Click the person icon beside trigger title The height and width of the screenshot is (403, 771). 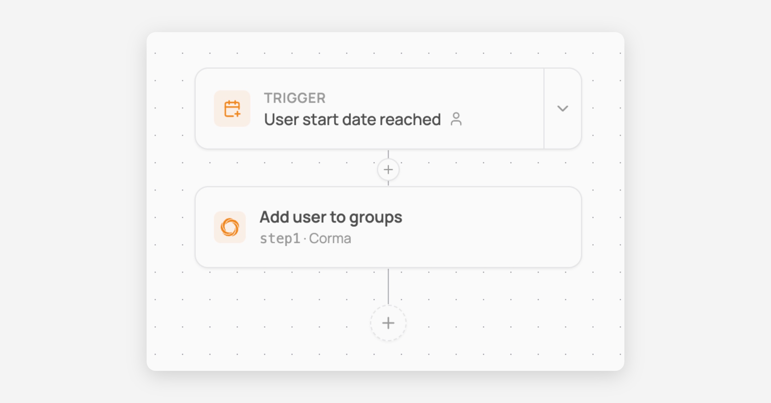pos(456,119)
